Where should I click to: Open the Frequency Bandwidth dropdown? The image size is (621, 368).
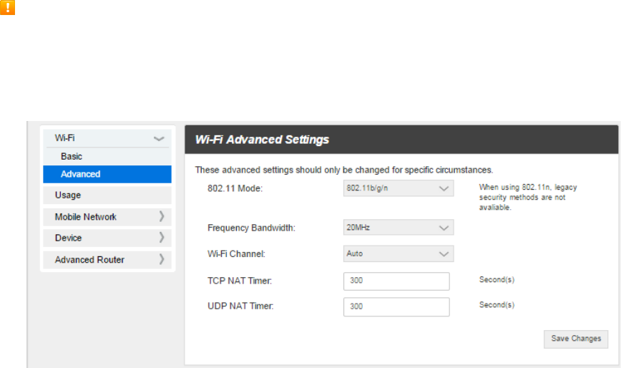point(398,228)
